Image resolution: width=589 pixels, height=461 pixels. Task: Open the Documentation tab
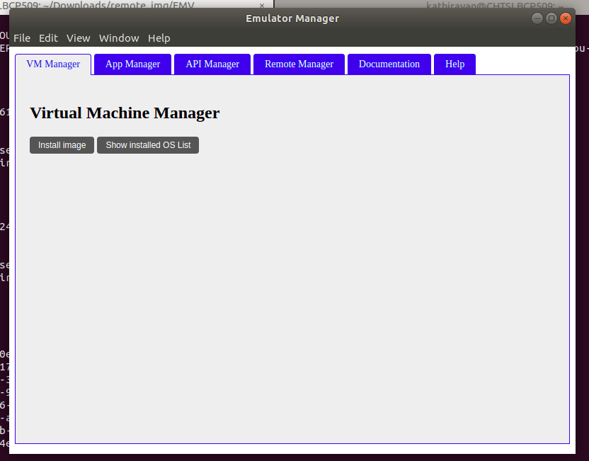point(389,64)
